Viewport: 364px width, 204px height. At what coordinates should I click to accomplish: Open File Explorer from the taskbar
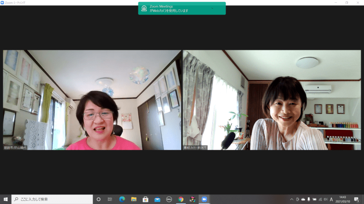click(134, 199)
